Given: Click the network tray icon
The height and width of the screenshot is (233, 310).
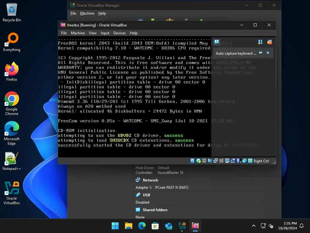Looking at the screenshot, I should pyautogui.click(x=263, y=226).
